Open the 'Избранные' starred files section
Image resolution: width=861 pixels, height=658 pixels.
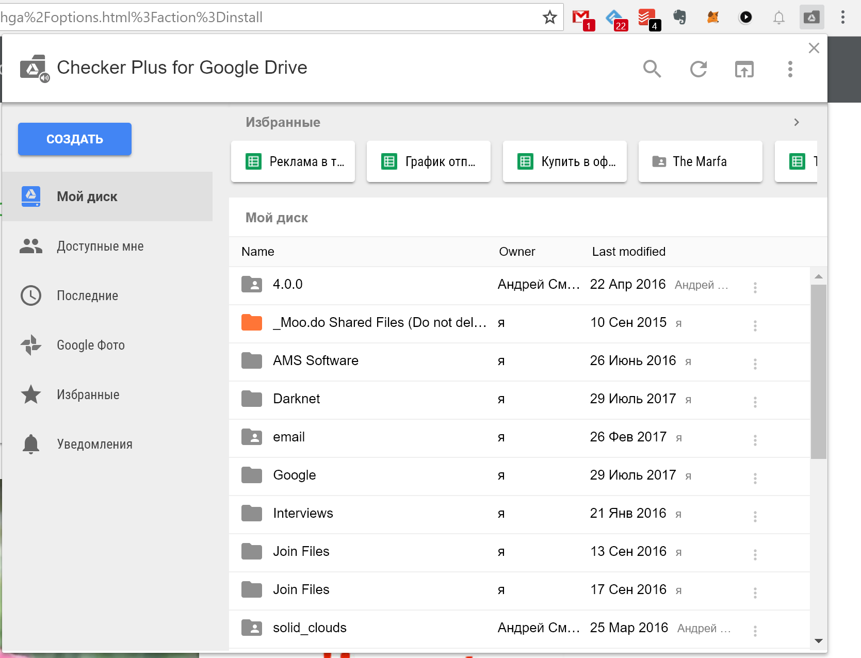click(88, 394)
